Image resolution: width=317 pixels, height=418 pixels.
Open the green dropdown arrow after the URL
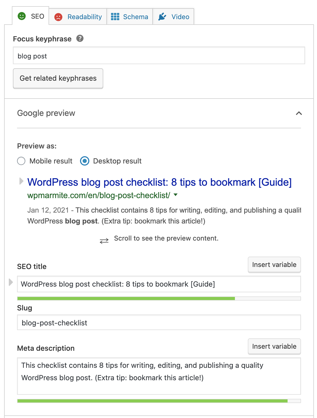tap(176, 195)
